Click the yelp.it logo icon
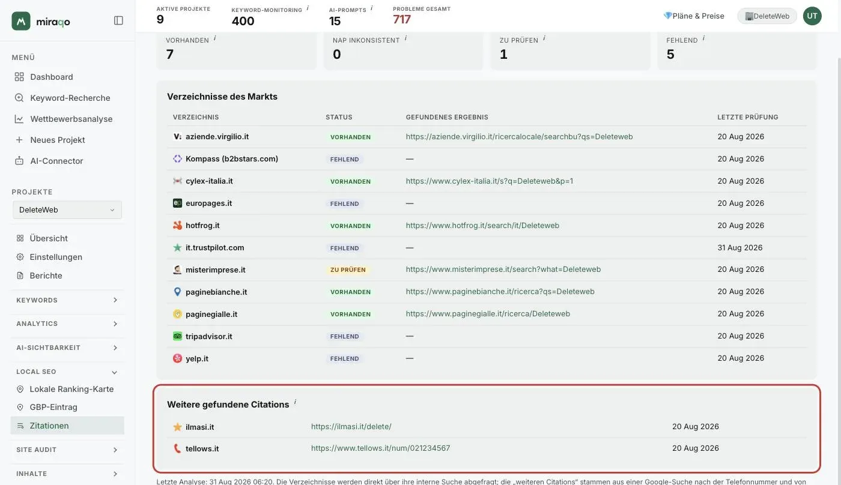This screenshot has width=841, height=485. tap(177, 358)
